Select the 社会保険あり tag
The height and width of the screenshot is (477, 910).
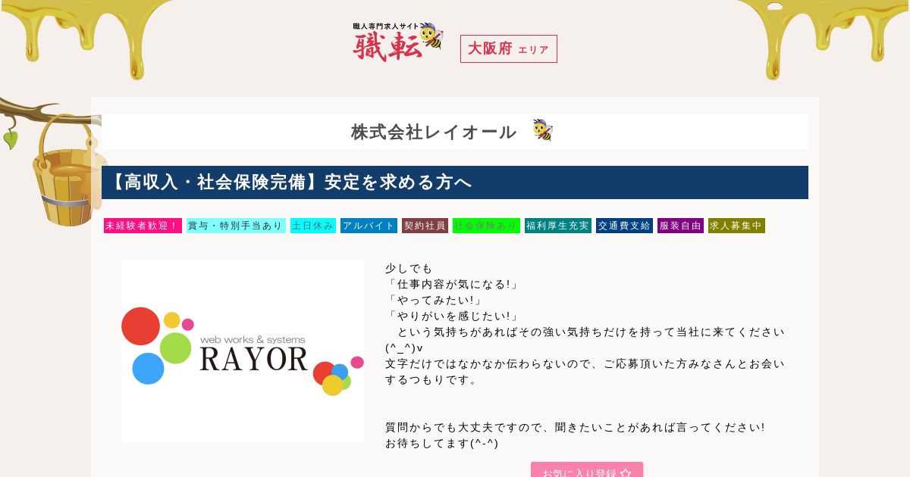coord(486,226)
